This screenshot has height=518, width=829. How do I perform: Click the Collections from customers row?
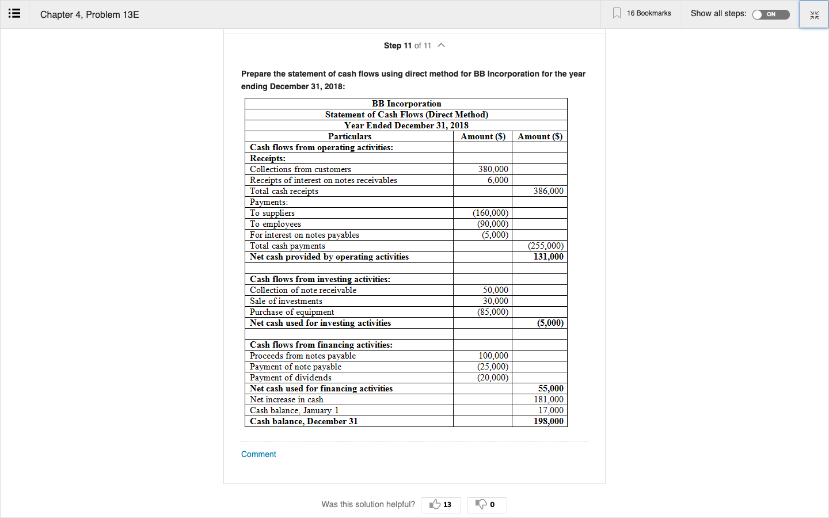(x=406, y=169)
